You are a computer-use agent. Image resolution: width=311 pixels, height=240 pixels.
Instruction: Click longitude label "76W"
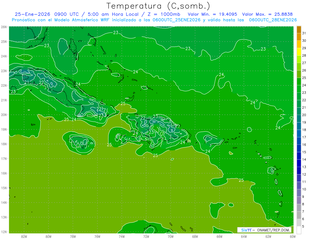(x=97, y=236)
